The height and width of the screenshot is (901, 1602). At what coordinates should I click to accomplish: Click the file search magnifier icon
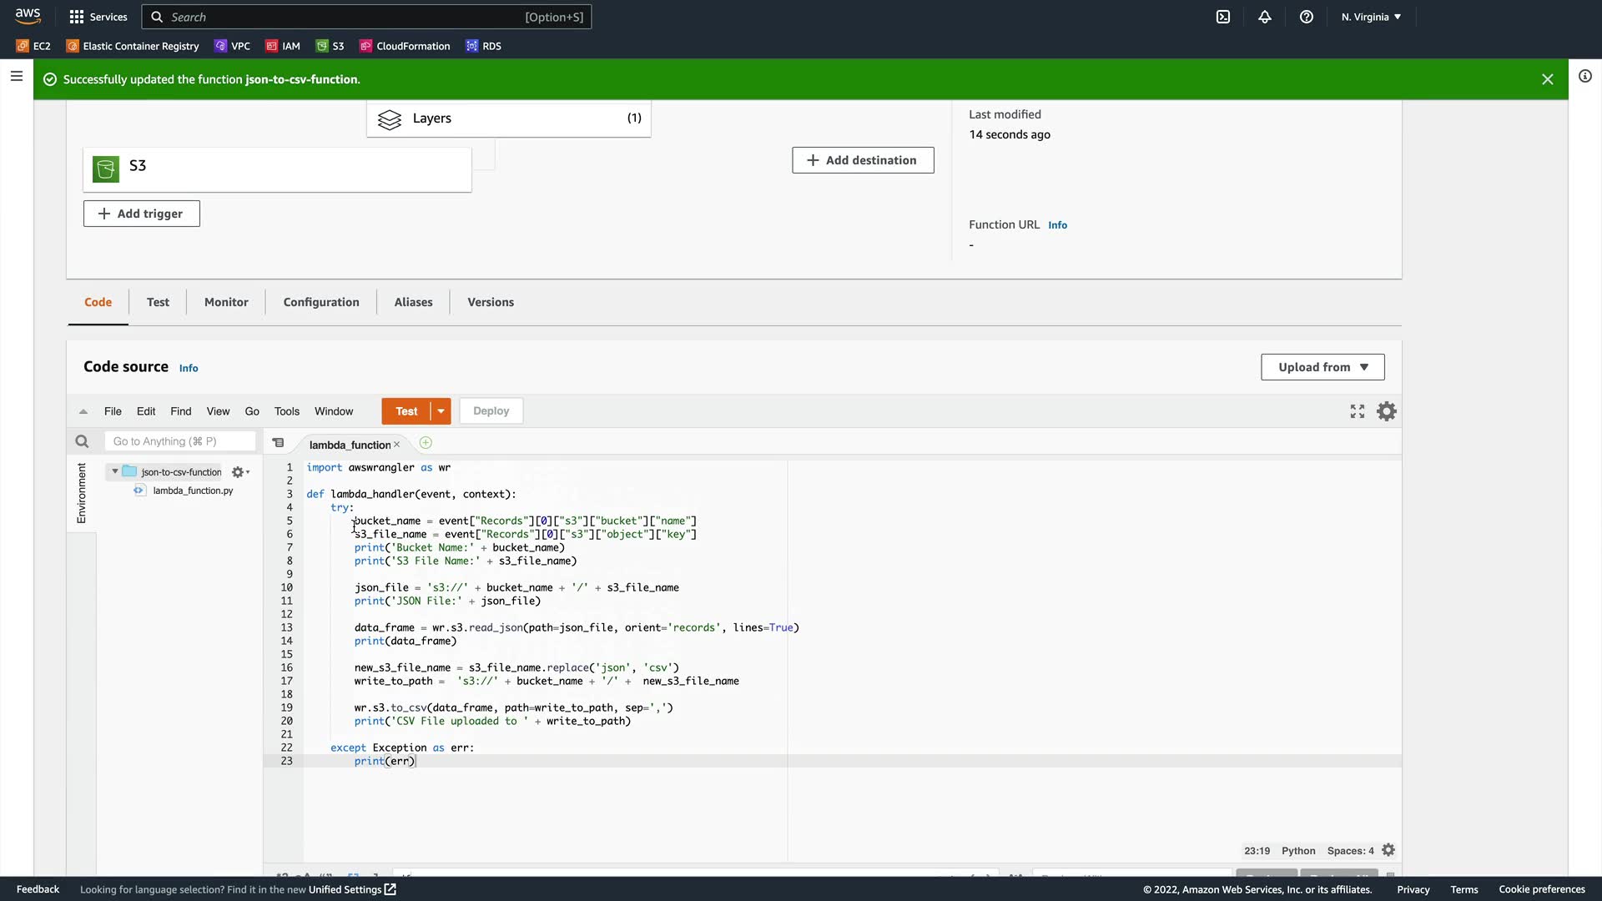tap(82, 441)
